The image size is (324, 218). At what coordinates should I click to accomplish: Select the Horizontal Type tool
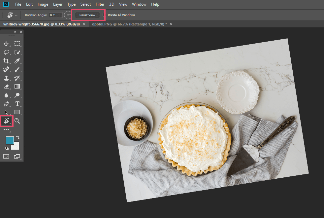[x=17, y=104]
